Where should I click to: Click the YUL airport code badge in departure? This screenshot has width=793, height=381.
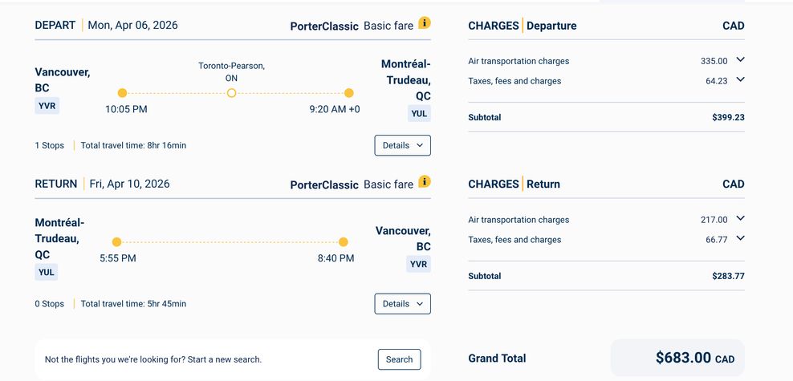419,114
